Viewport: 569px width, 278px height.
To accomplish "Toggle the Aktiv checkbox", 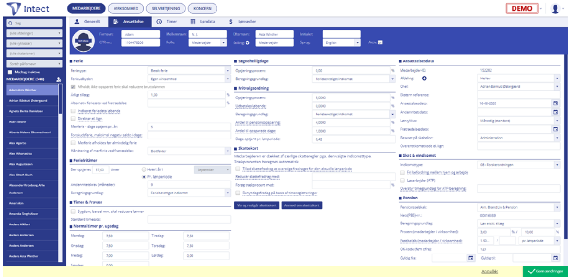I will 380,42.
